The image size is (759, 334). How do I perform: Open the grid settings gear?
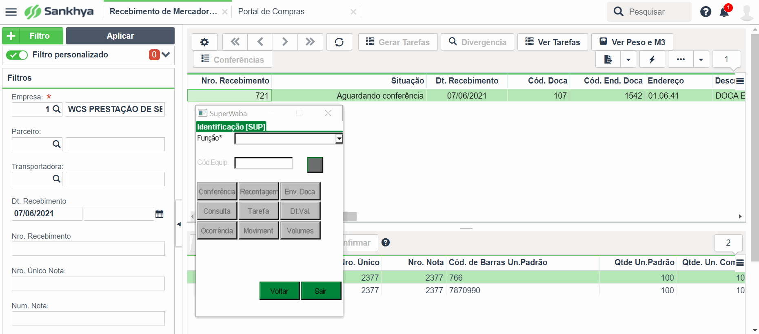[x=204, y=42]
